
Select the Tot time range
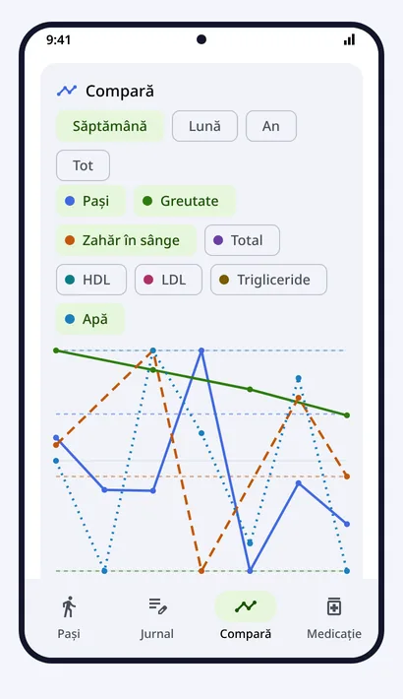click(83, 165)
